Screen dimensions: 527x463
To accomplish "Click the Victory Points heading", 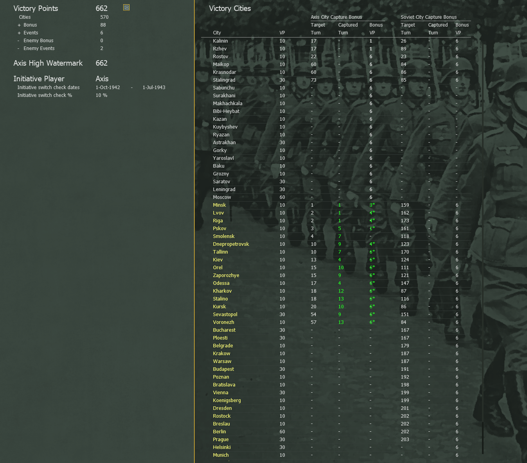I will (36, 8).
